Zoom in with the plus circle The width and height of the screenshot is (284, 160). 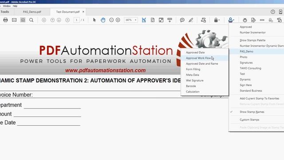[x=118, y=20]
